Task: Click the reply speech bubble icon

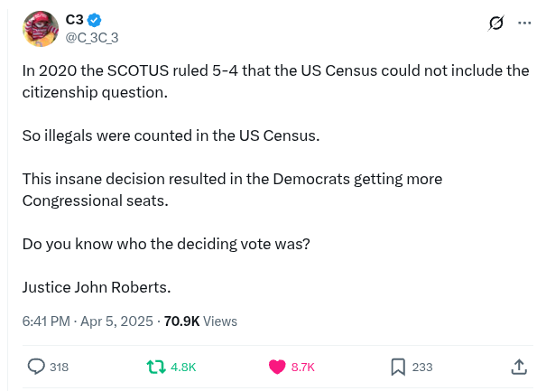Action: pos(37,367)
